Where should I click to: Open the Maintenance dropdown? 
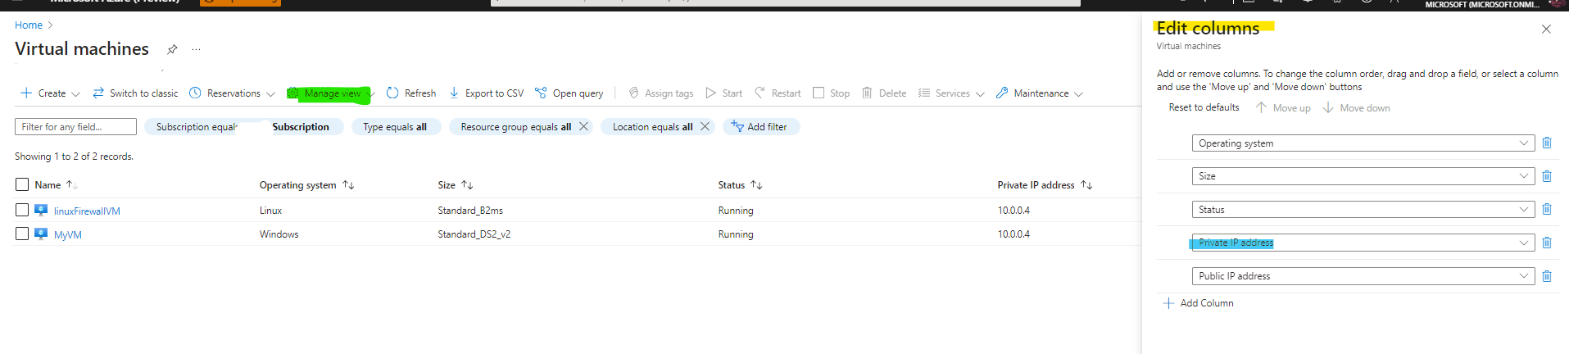(1040, 93)
